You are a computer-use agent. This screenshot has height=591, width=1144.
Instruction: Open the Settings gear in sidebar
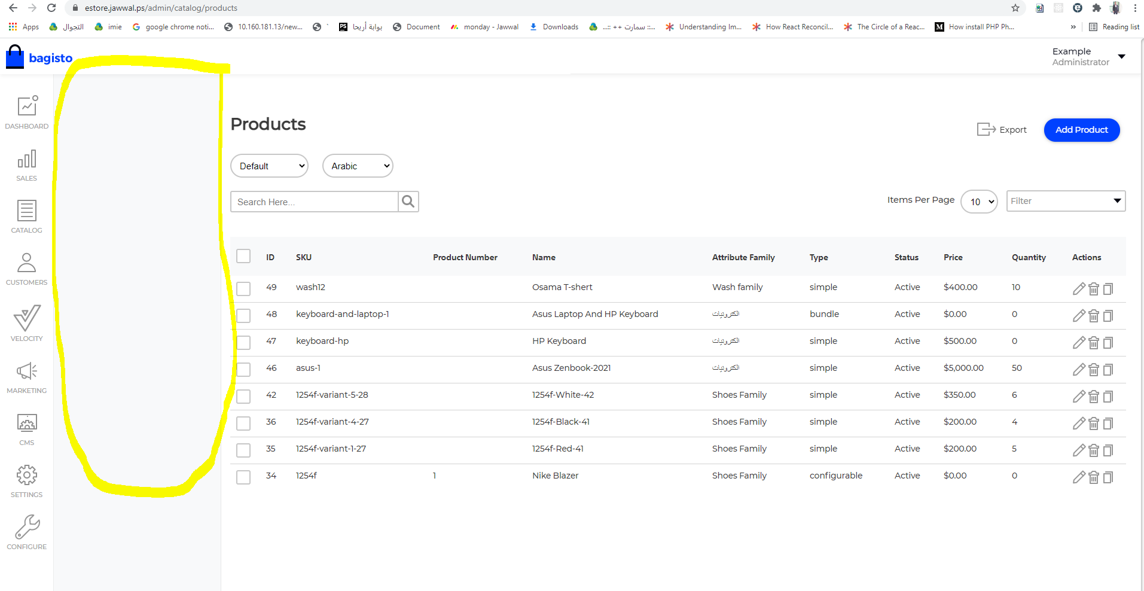27,482
